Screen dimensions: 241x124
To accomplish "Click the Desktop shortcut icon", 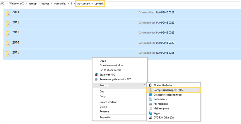I will (x=150, y=95).
